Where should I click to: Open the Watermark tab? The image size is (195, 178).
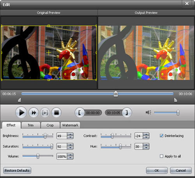pos(70,125)
